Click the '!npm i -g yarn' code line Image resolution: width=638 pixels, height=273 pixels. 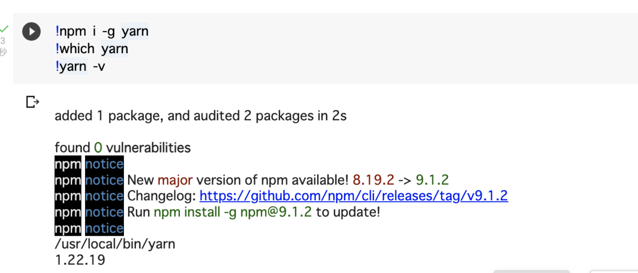[x=102, y=31]
